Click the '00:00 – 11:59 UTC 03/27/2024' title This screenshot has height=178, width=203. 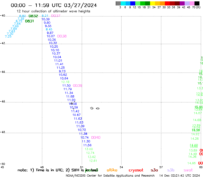click(x=54, y=5)
